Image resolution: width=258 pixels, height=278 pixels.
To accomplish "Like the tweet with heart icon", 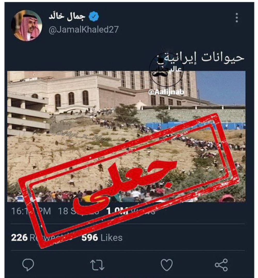I will tap(167, 265).
